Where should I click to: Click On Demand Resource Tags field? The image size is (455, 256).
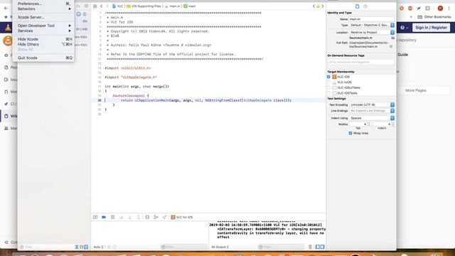[360, 62]
